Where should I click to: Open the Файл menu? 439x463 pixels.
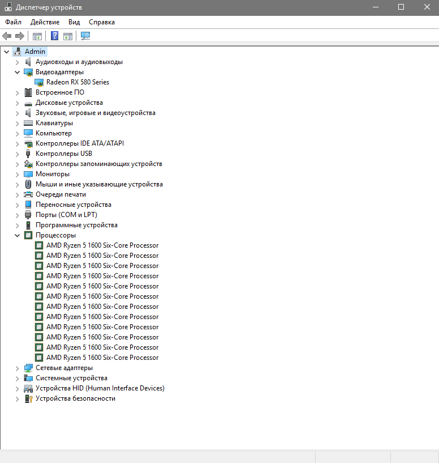click(13, 22)
